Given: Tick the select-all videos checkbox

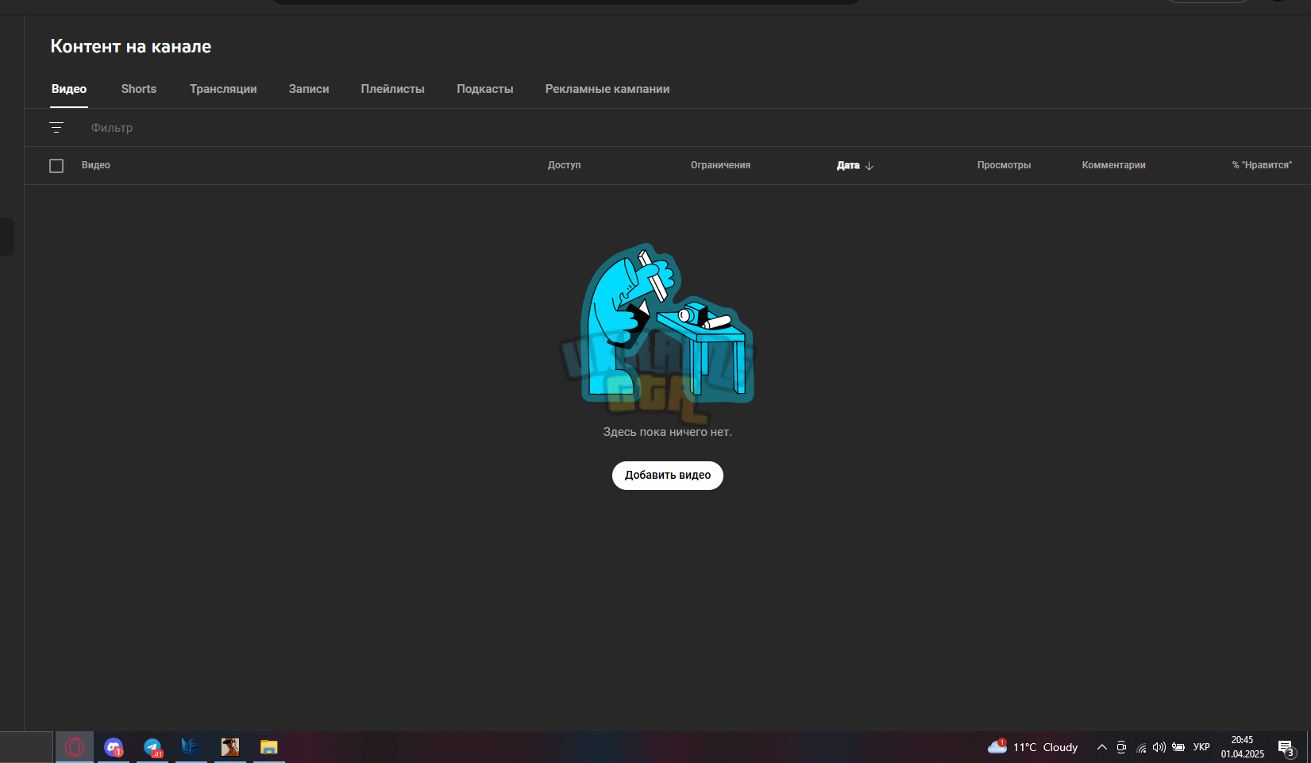Looking at the screenshot, I should point(56,166).
